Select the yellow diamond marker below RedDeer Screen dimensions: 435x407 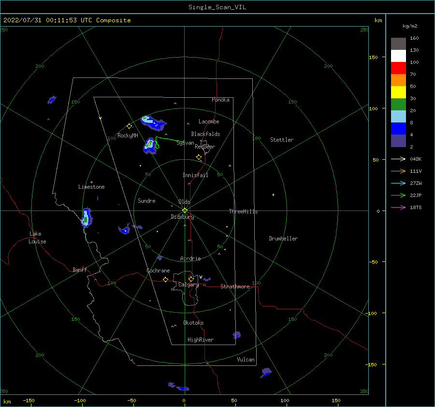199,157
